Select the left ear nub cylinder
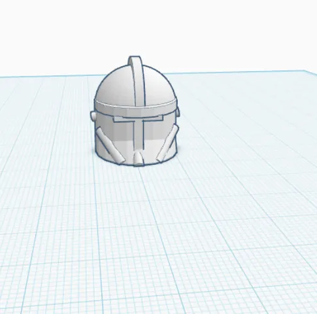 93,116
